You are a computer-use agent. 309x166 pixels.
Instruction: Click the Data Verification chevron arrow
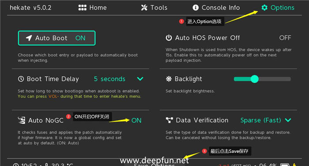point(288,120)
